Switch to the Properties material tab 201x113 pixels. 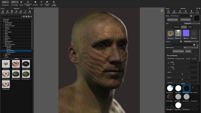point(177,27)
